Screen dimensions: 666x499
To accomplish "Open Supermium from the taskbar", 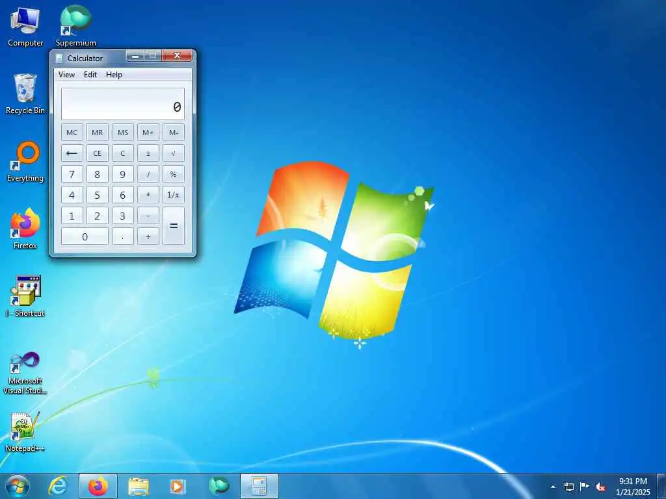I will click(219, 486).
